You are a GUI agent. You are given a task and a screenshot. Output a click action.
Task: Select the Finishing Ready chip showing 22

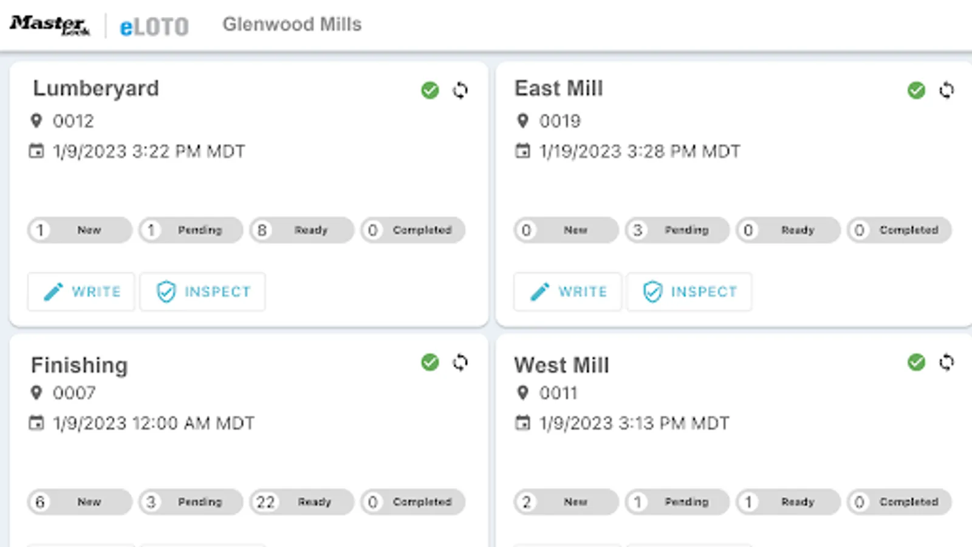301,502
